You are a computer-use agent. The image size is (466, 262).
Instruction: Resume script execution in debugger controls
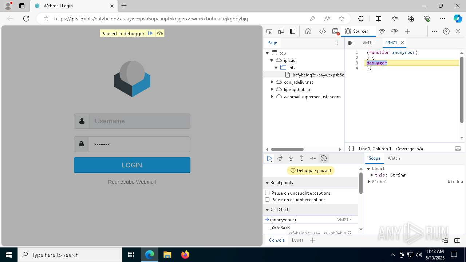(269, 158)
